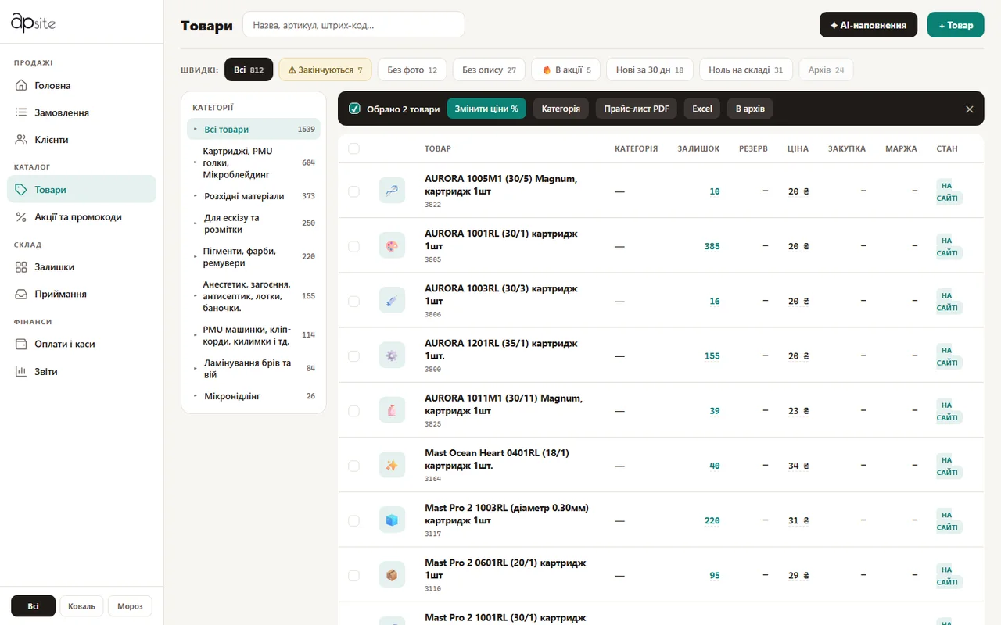Tick checkbox for AURORA 1201RL row

(353, 355)
